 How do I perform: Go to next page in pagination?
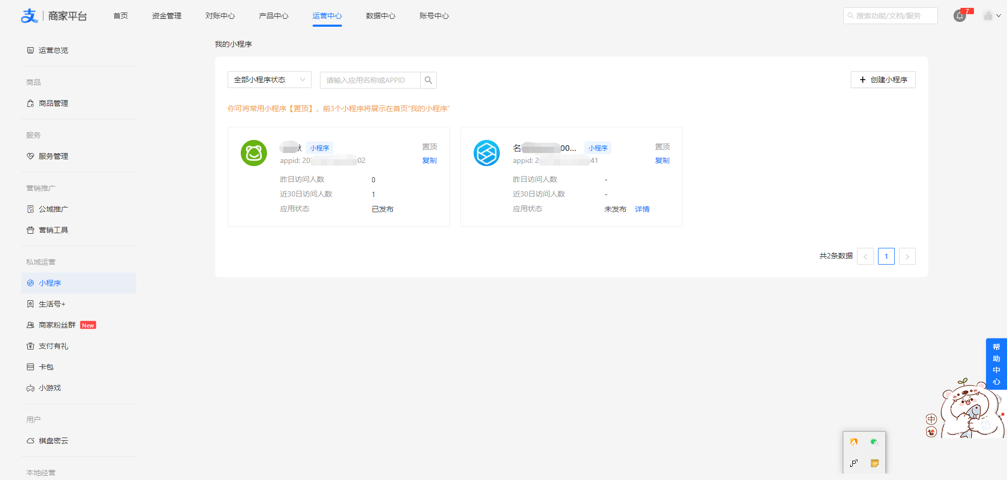907,256
